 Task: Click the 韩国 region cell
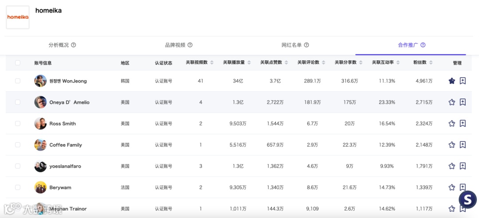(x=125, y=81)
